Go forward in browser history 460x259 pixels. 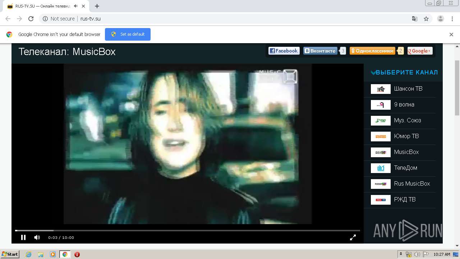tap(19, 19)
